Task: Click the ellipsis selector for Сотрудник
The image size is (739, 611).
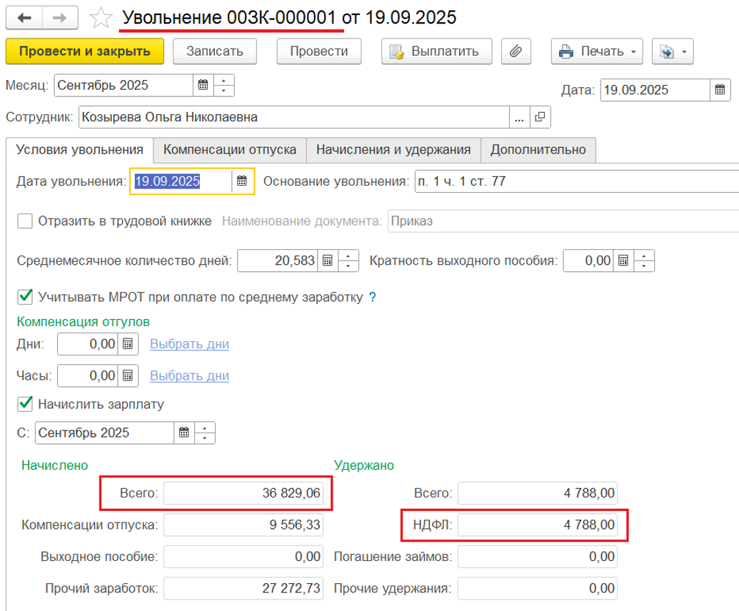Action: [x=519, y=117]
